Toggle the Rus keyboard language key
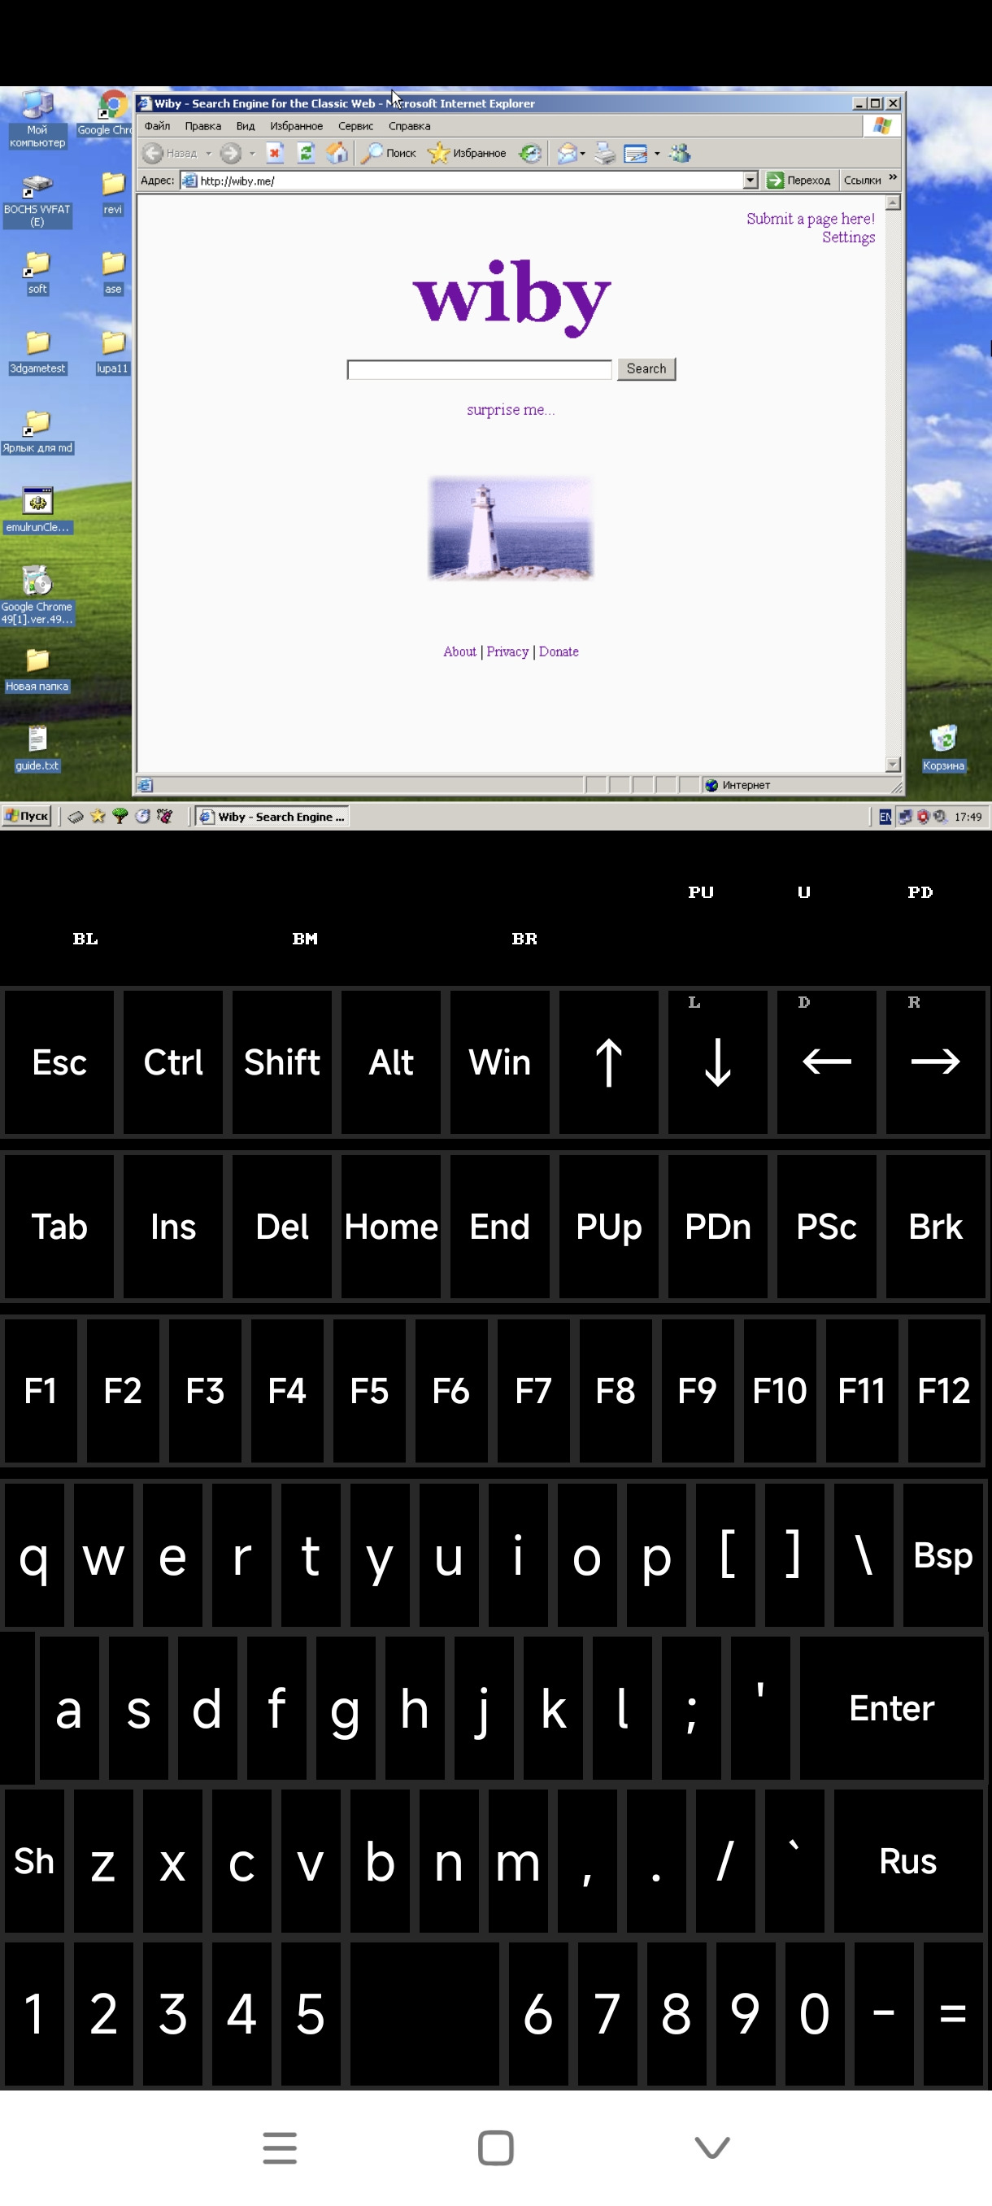Screen dimensions: 992x2206 point(907,1861)
